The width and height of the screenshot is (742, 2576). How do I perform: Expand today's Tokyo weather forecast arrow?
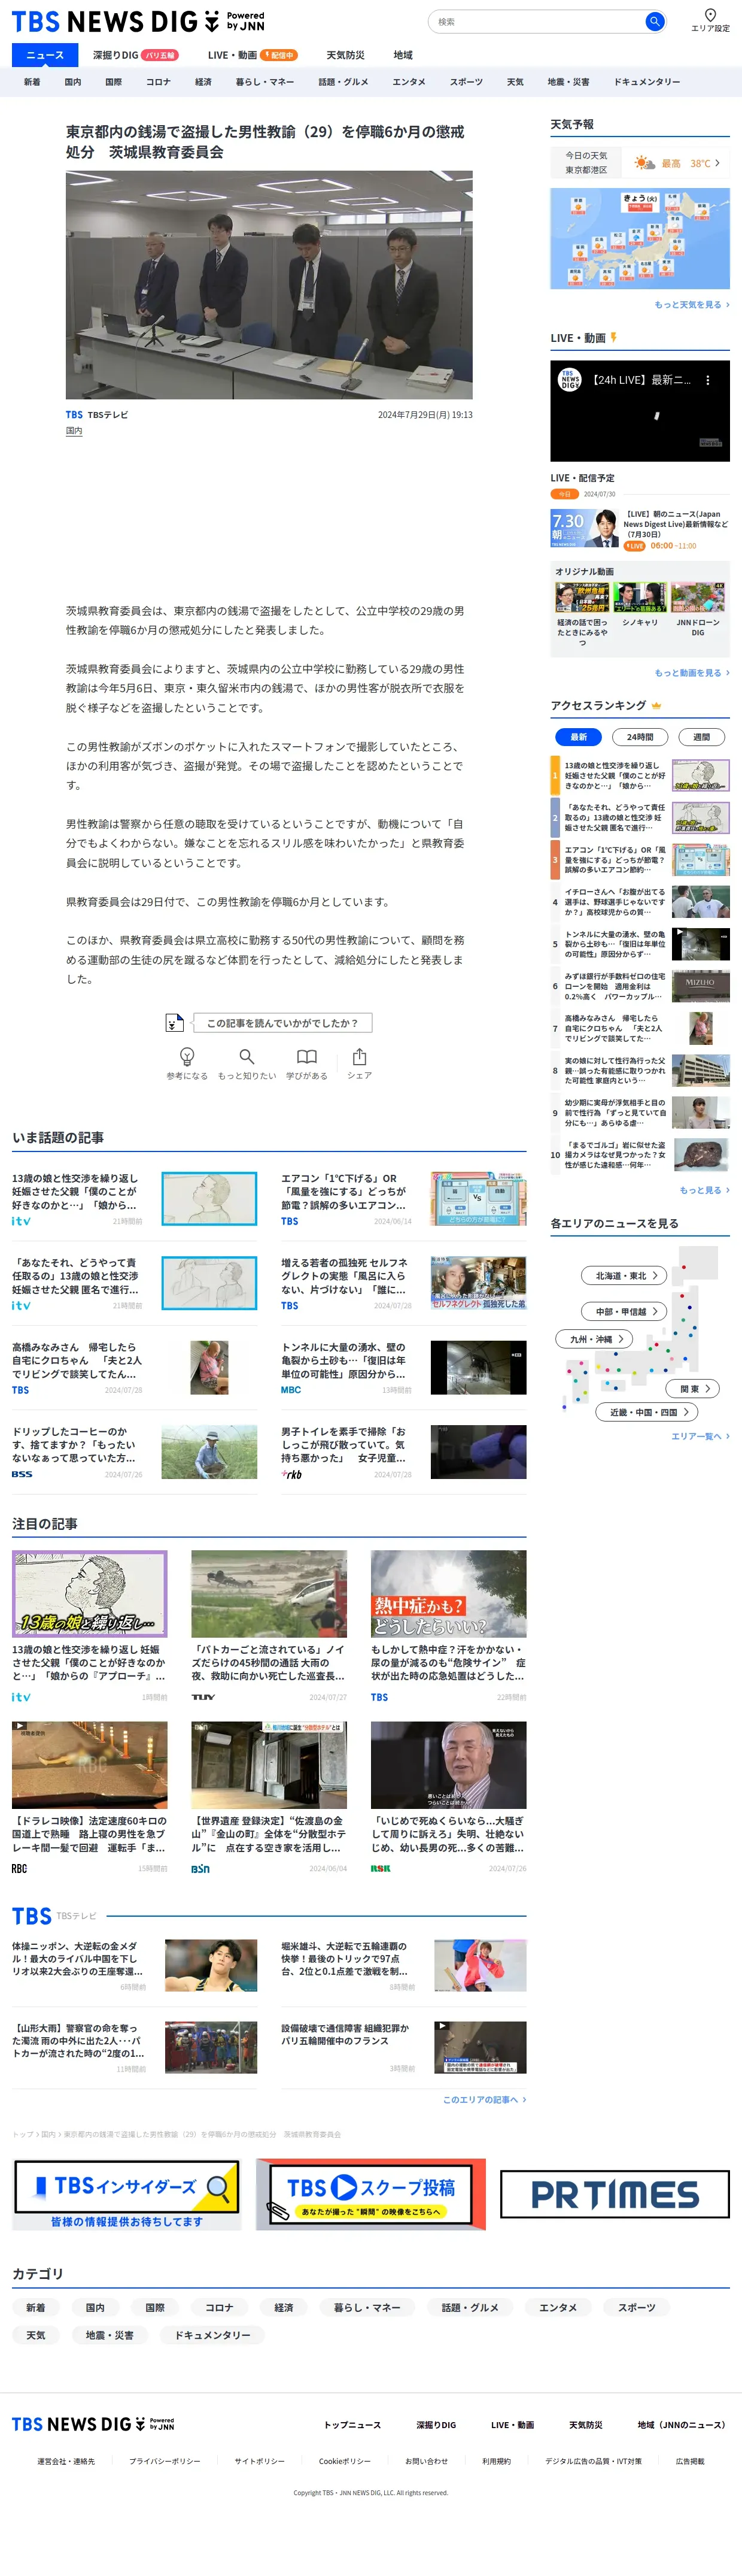tap(717, 163)
